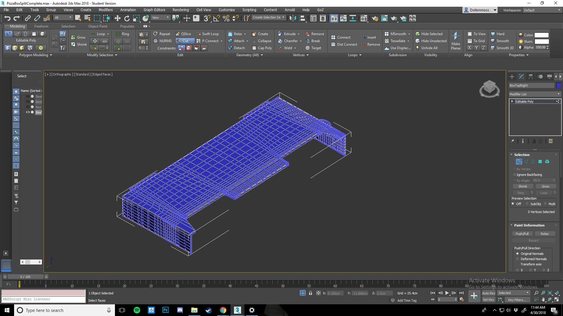Choose Deformed Normals push/pull direction
Viewport: 563px width, 316px height.
[518, 259]
